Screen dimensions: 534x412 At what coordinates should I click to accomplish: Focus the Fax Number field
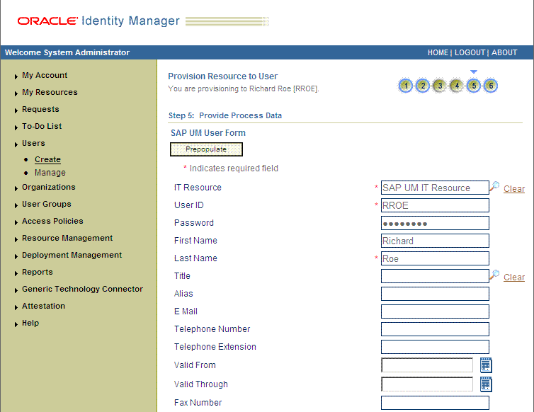(435, 403)
